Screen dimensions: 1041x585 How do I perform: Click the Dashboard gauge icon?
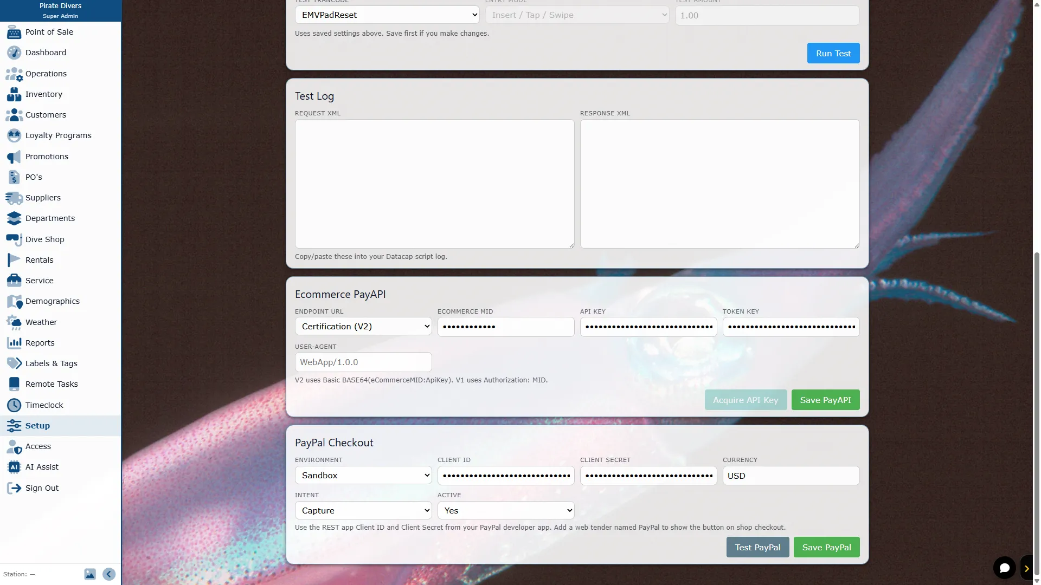click(14, 53)
